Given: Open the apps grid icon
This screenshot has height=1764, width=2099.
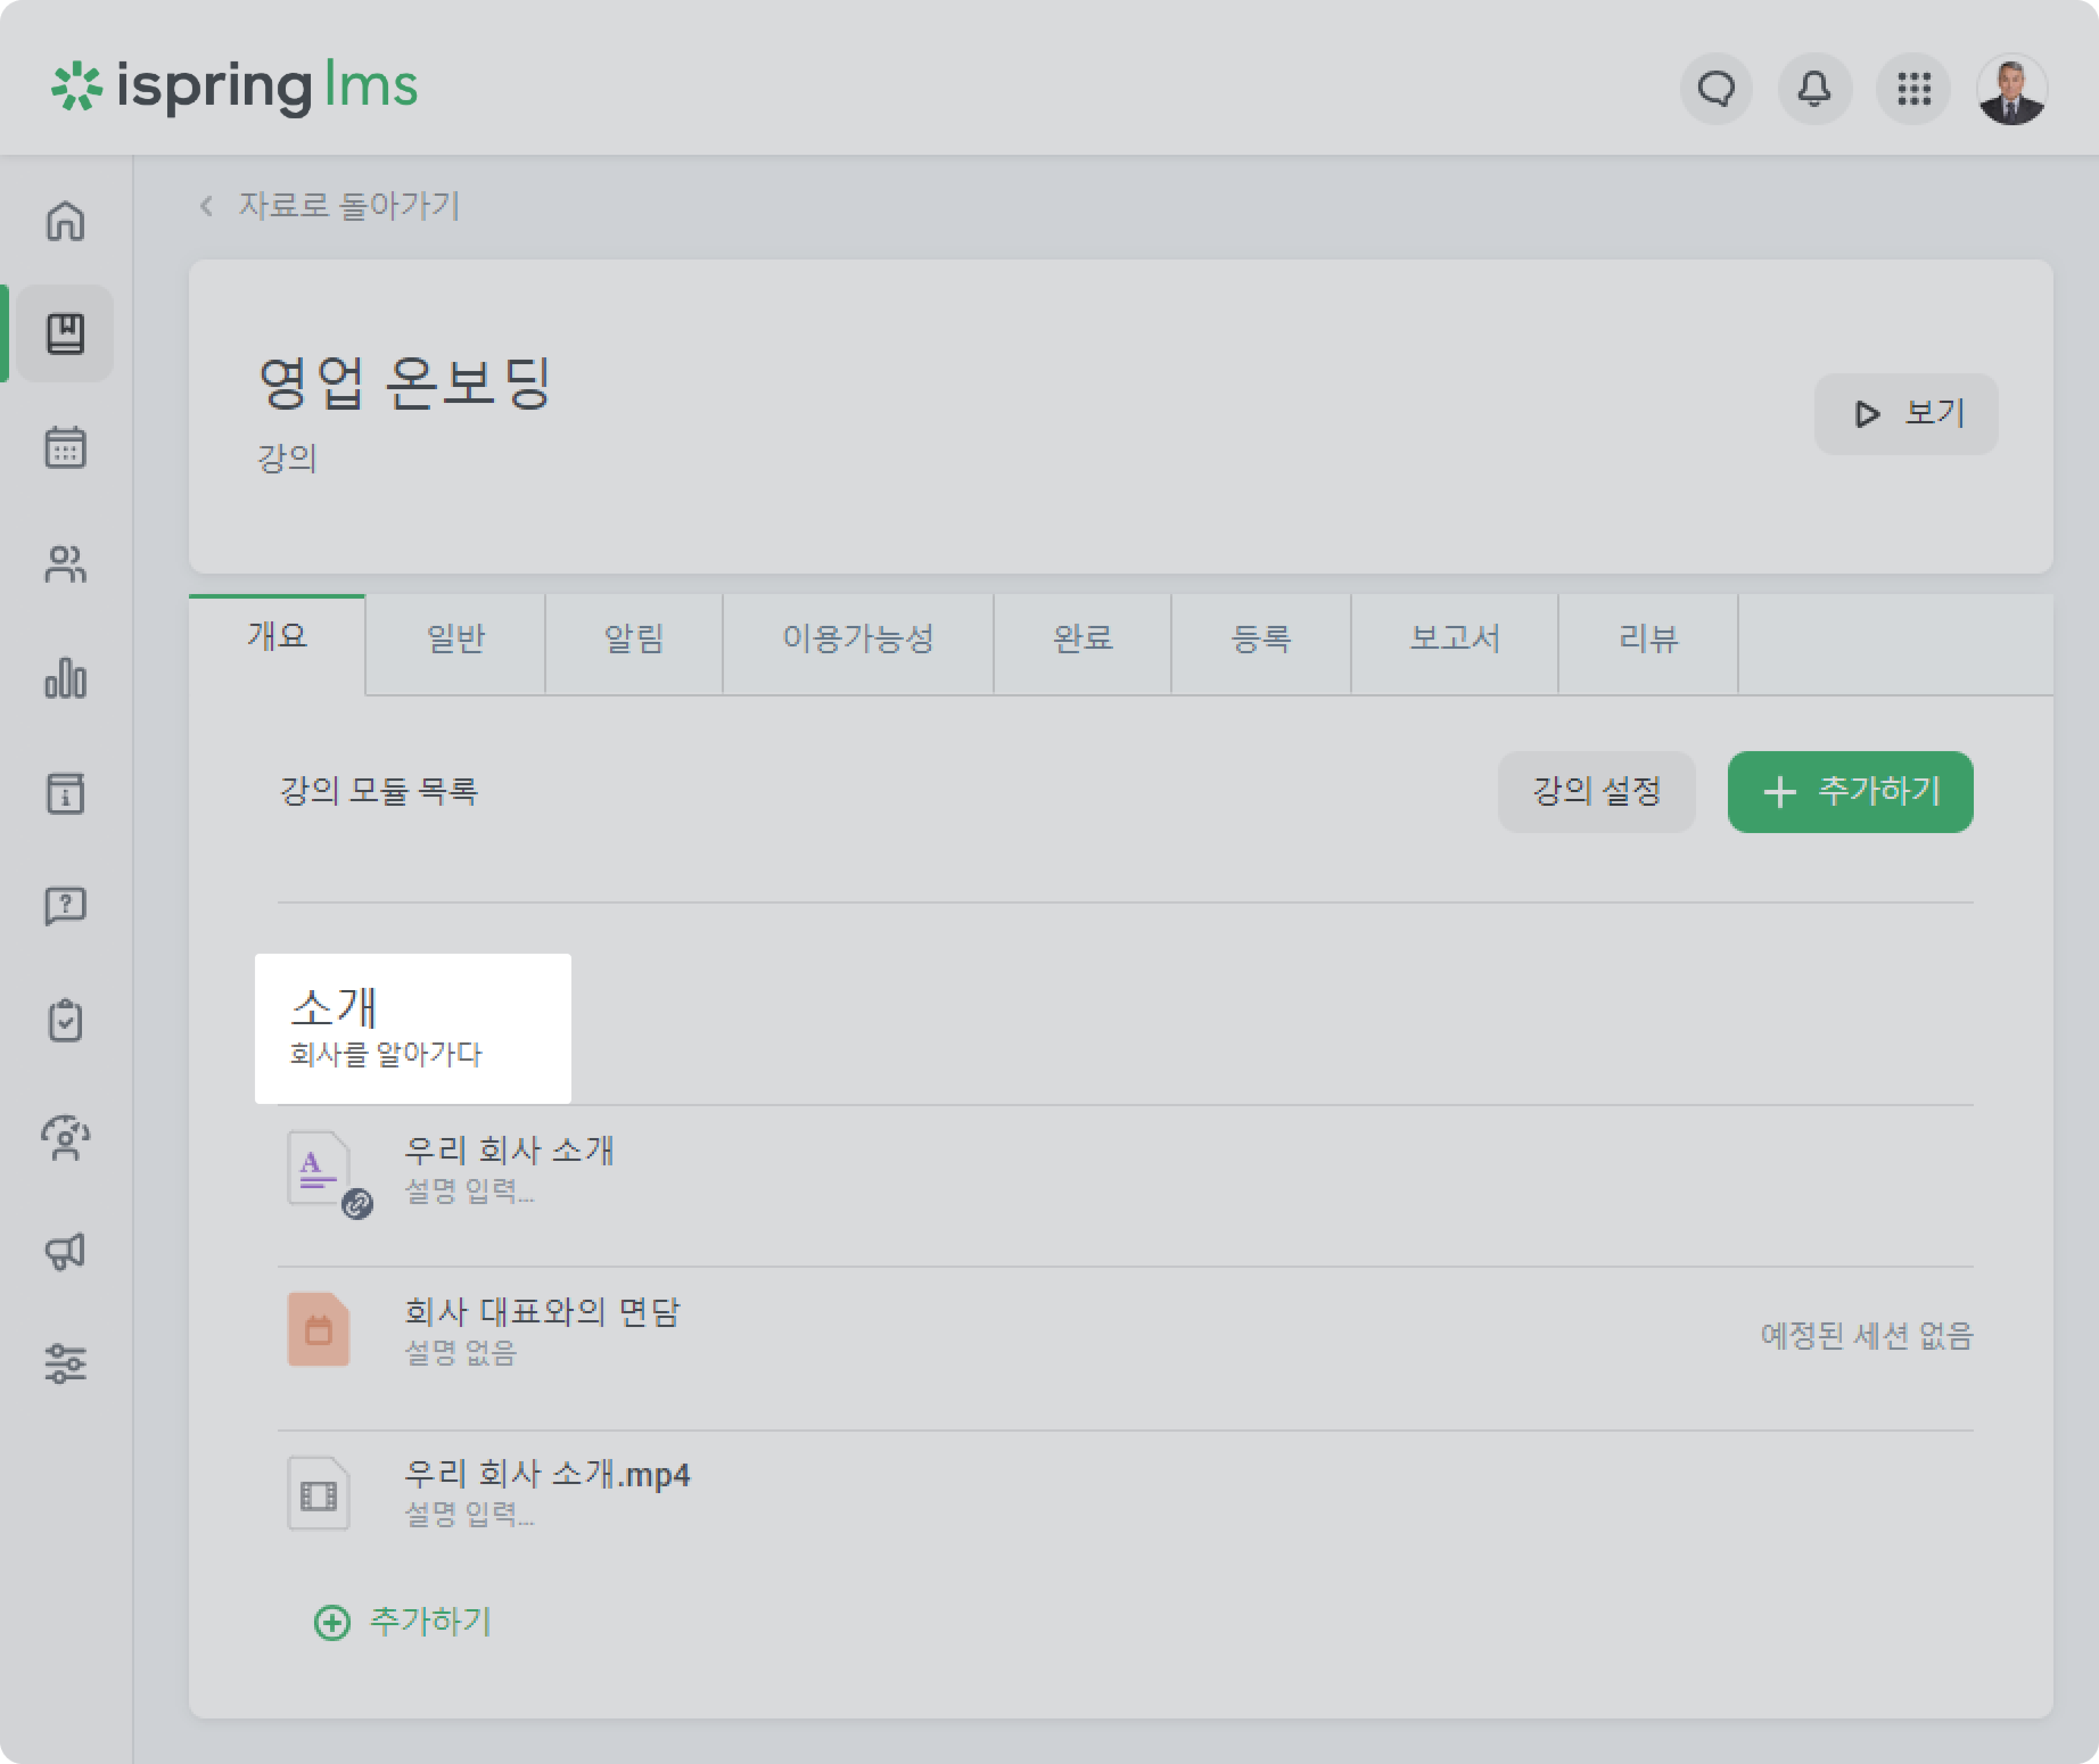Looking at the screenshot, I should [1913, 89].
